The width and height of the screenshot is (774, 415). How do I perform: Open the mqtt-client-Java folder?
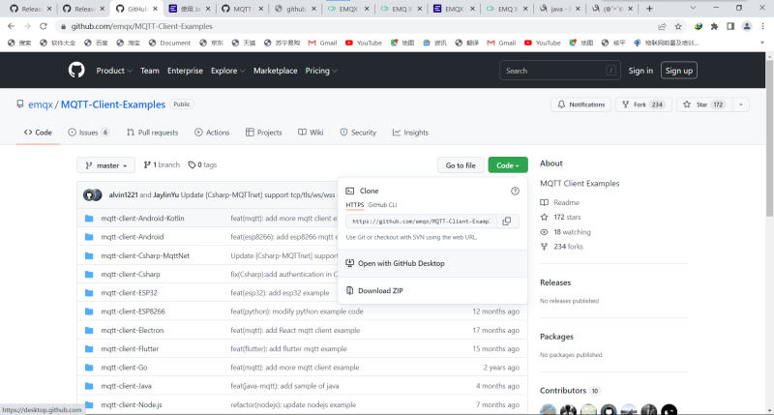pyautogui.click(x=127, y=386)
